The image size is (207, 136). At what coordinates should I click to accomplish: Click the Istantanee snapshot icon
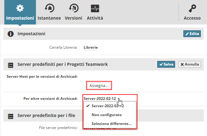pyautogui.click(x=49, y=8)
